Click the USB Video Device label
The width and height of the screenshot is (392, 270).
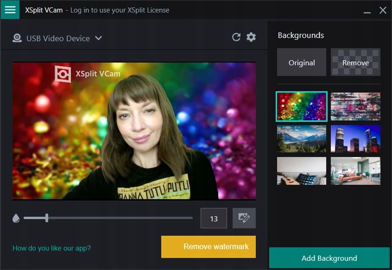tap(58, 38)
